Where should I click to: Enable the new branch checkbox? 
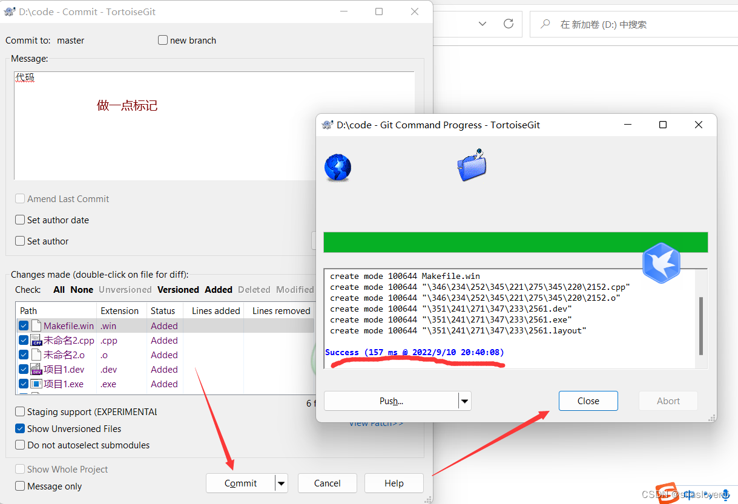pos(162,40)
